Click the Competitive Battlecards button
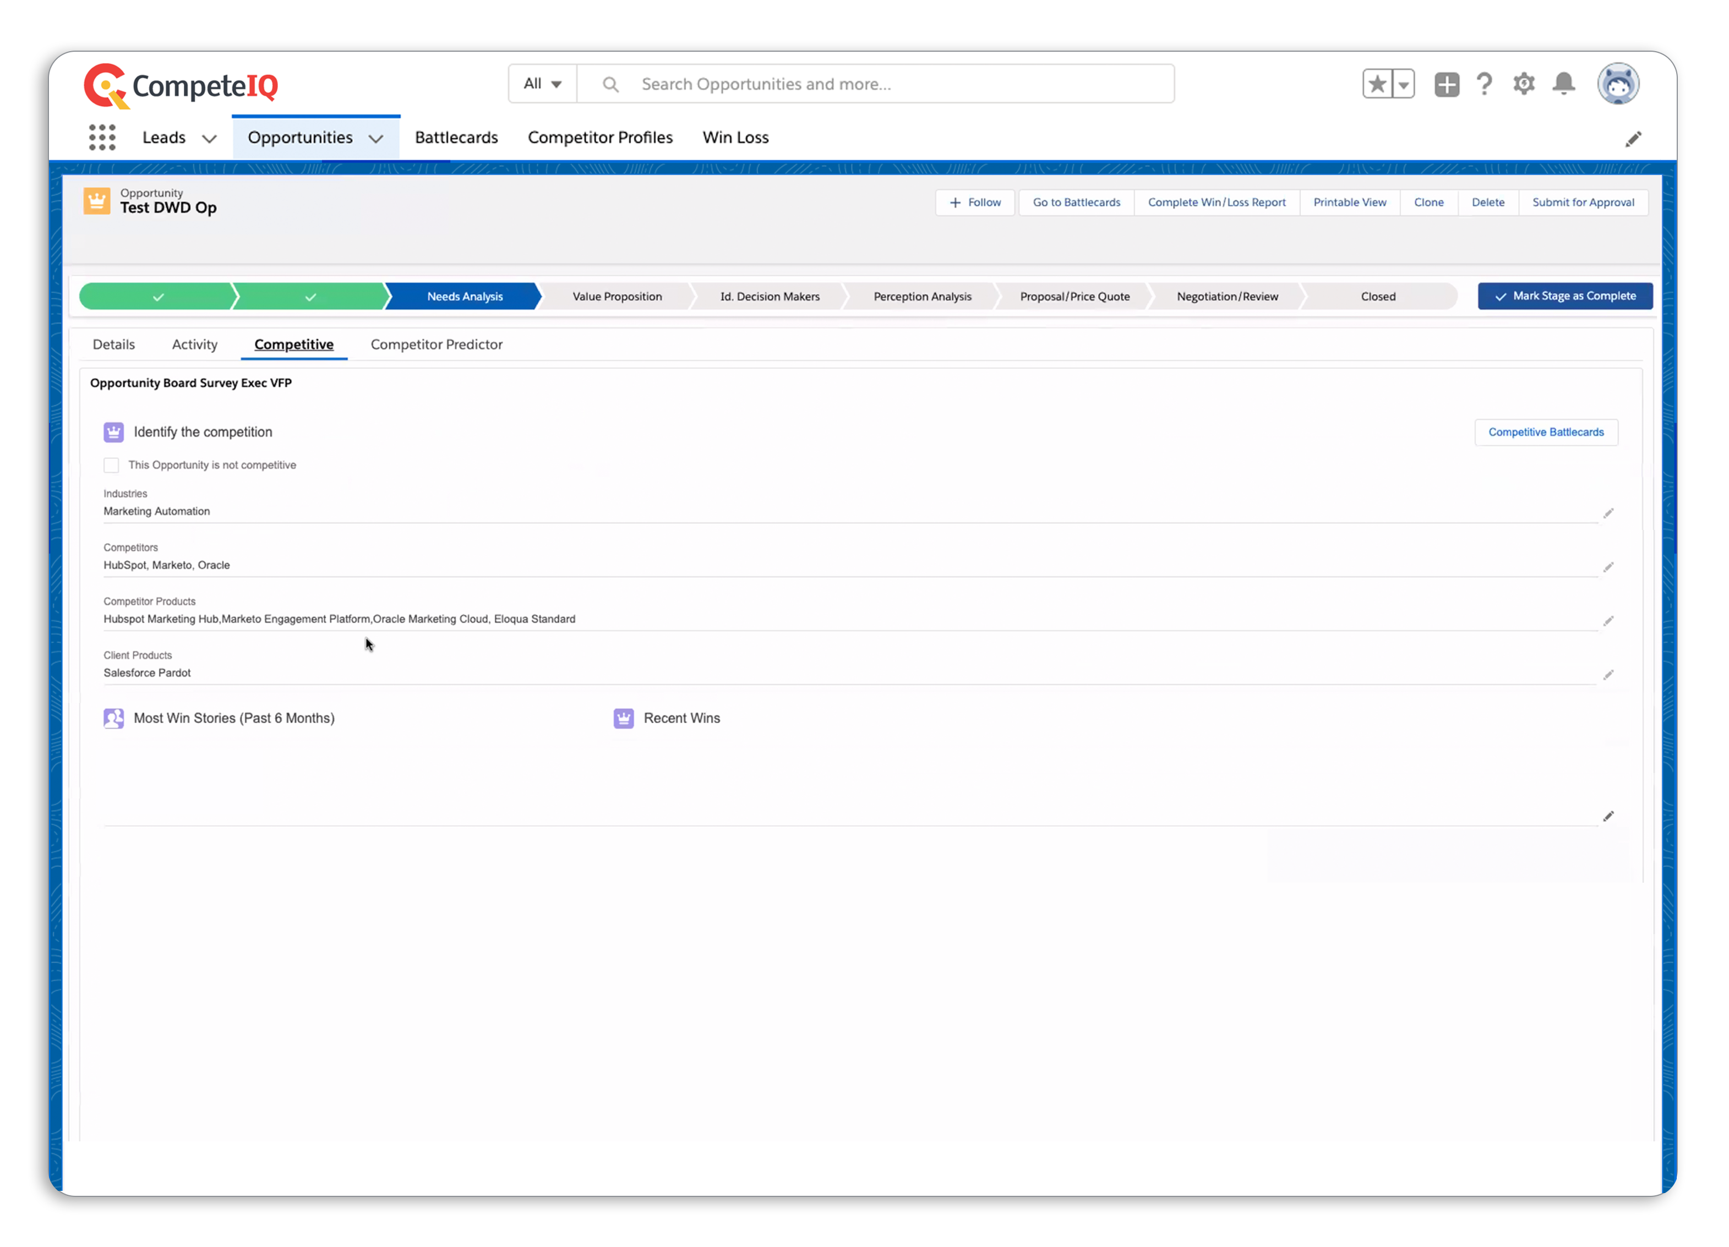This screenshot has width=1729, height=1247. (1546, 431)
